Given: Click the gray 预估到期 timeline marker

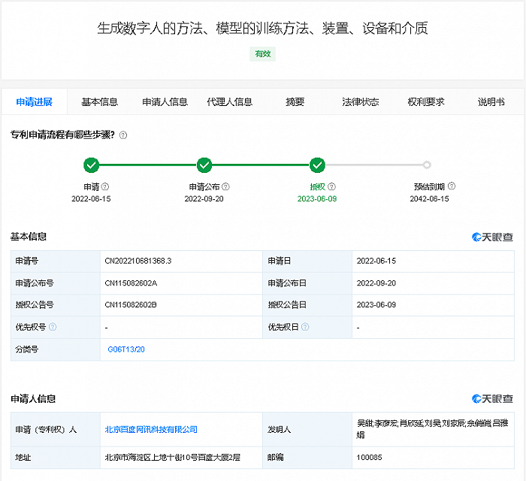Looking at the screenshot, I should (427, 165).
